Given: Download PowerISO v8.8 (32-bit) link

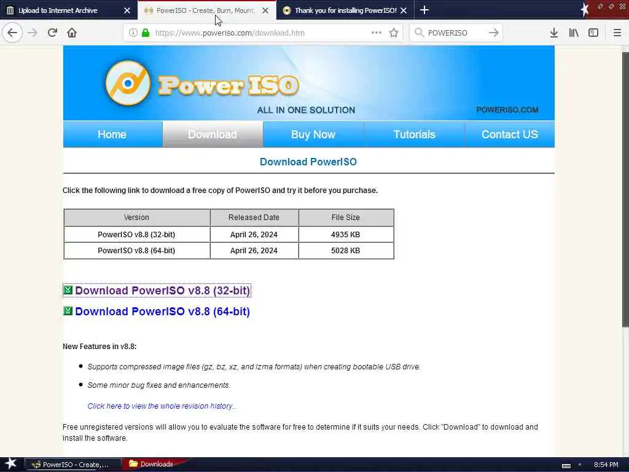Looking at the screenshot, I should [162, 290].
